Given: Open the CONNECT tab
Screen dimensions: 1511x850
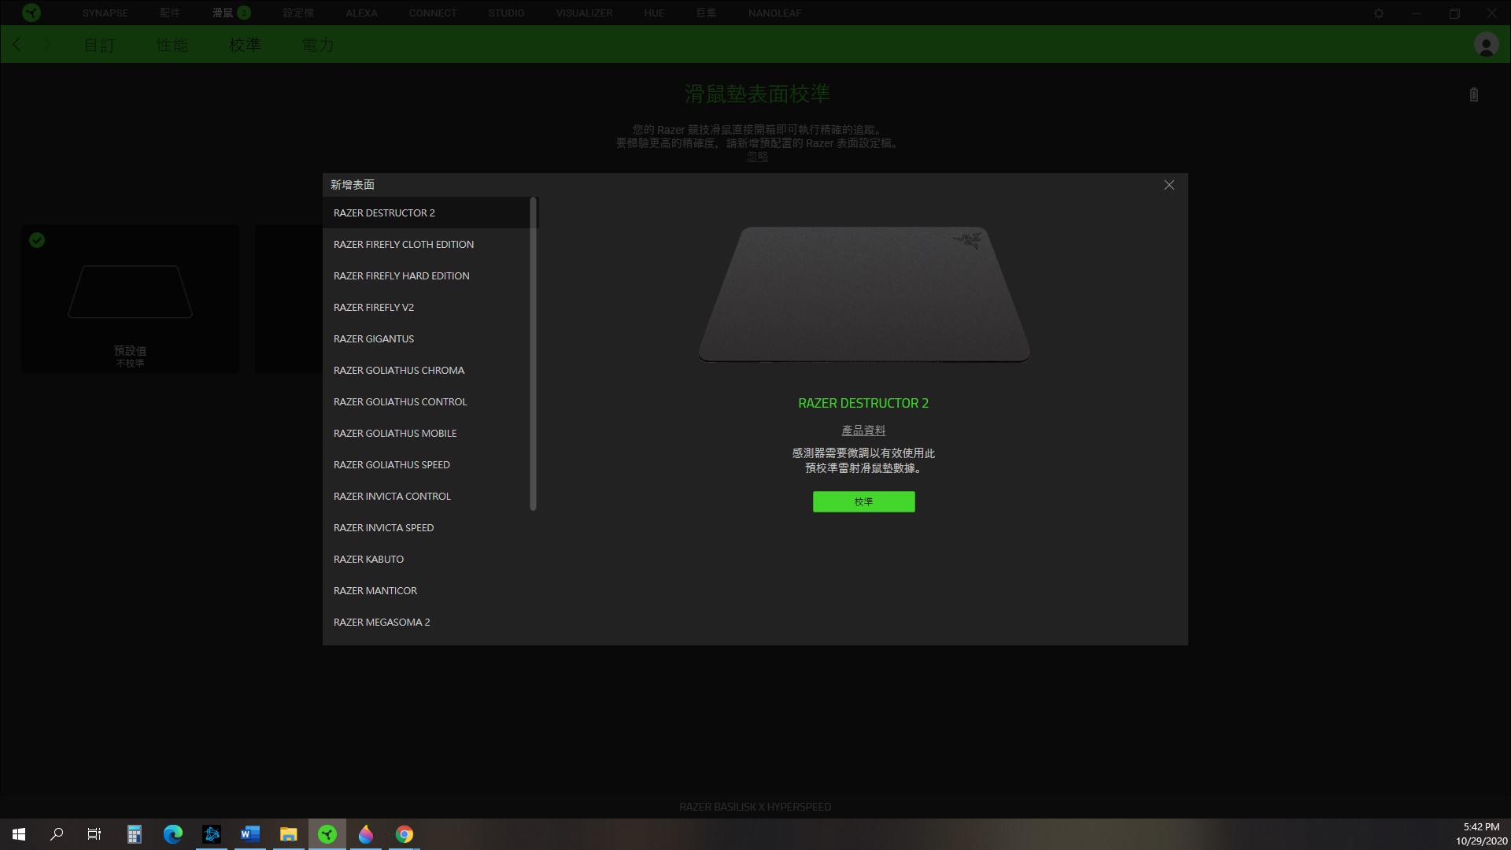Looking at the screenshot, I should (432, 13).
